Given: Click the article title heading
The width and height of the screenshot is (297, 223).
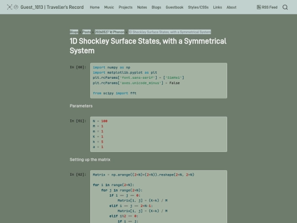Looking at the screenshot, I should (148, 46).
